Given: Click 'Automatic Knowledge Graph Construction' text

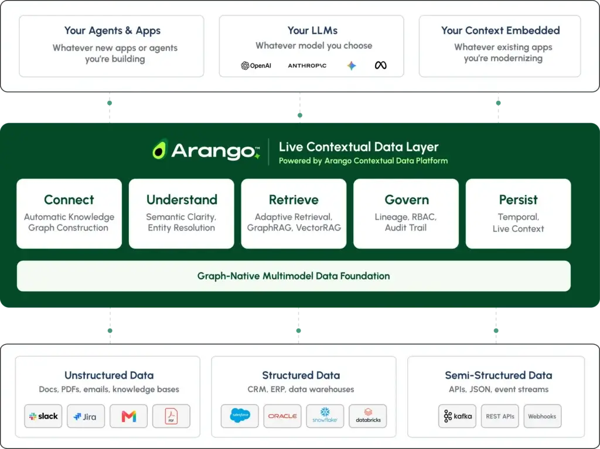Looking at the screenshot, I should click(69, 222).
